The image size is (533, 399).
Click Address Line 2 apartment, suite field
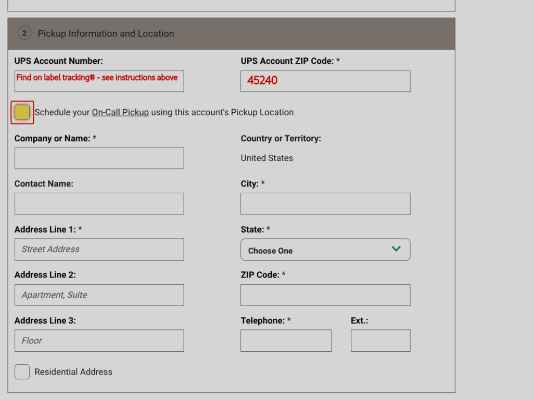(99, 295)
